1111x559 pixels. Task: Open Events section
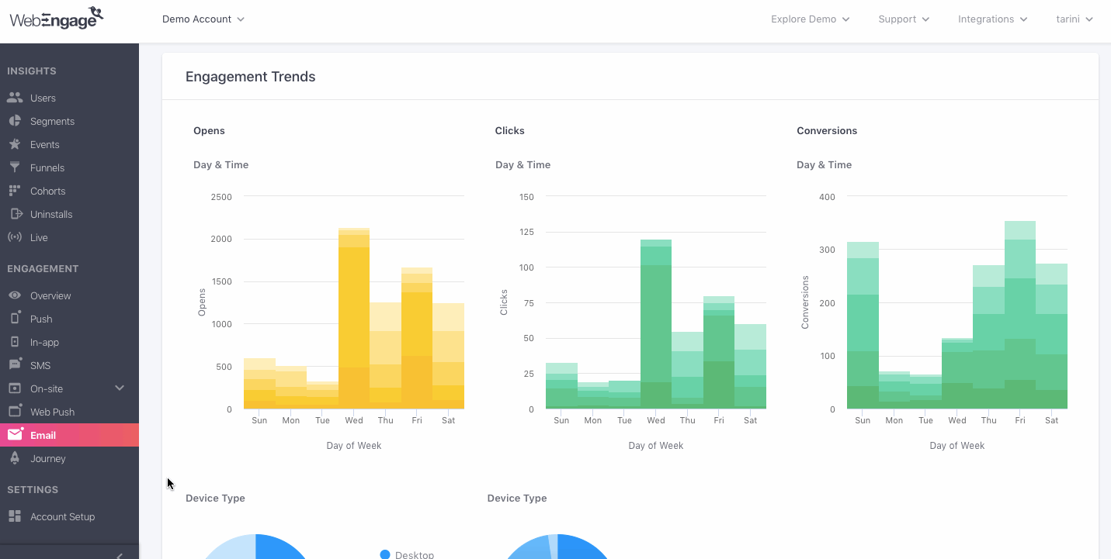pyautogui.click(x=45, y=145)
